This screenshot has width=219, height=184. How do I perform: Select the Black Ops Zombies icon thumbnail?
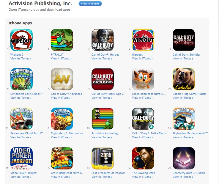pyautogui.click(x=103, y=79)
